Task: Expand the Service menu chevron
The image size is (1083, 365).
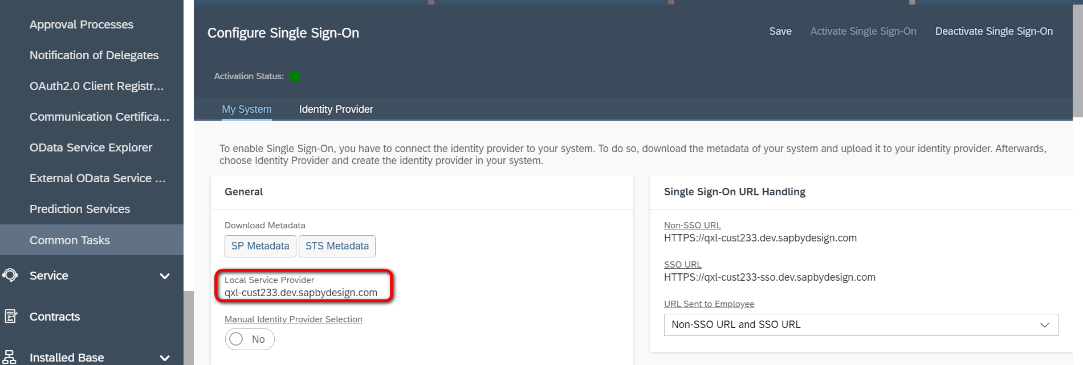Action: 165,276
